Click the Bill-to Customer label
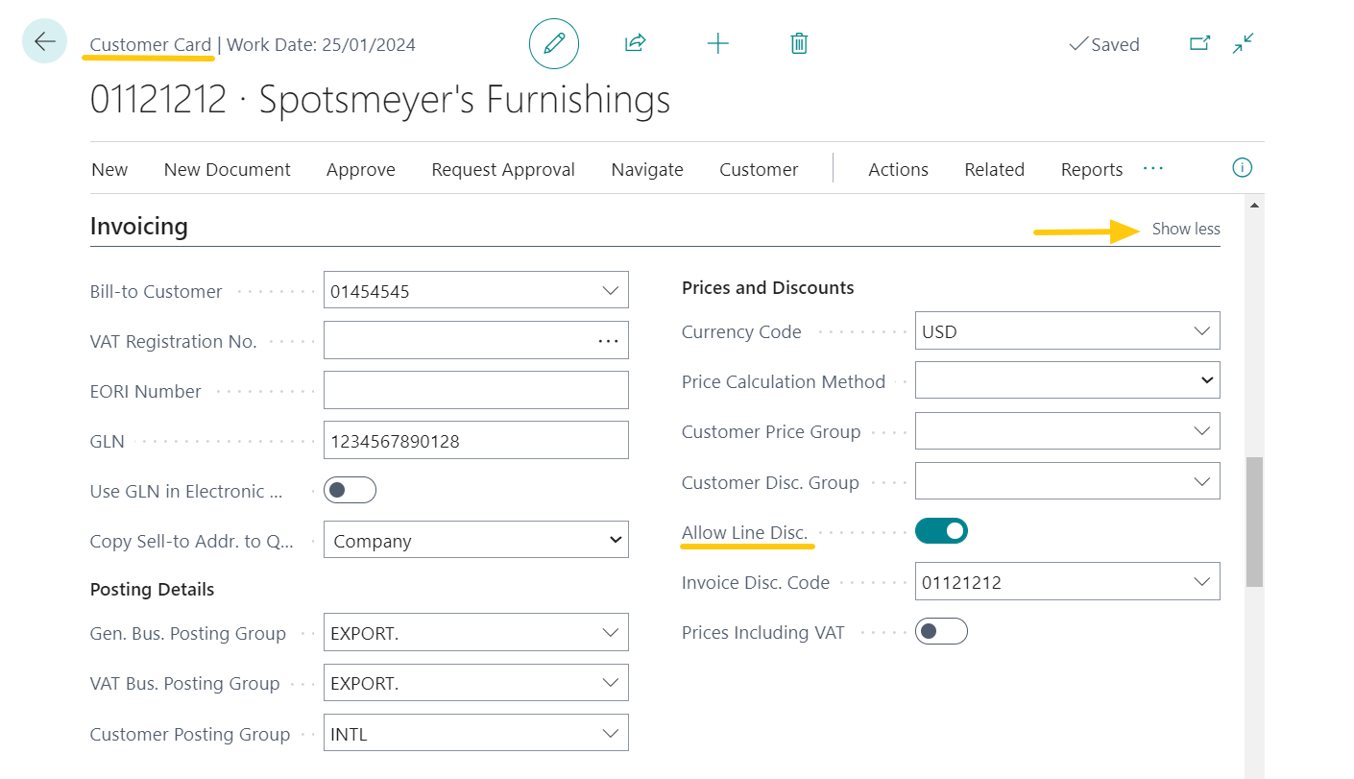The image size is (1354, 779). click(156, 291)
